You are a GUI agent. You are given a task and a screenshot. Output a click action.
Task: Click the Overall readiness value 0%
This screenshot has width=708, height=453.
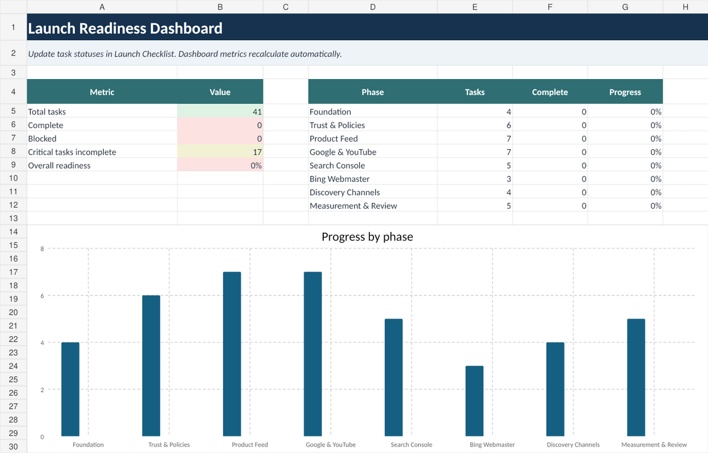[220, 166]
